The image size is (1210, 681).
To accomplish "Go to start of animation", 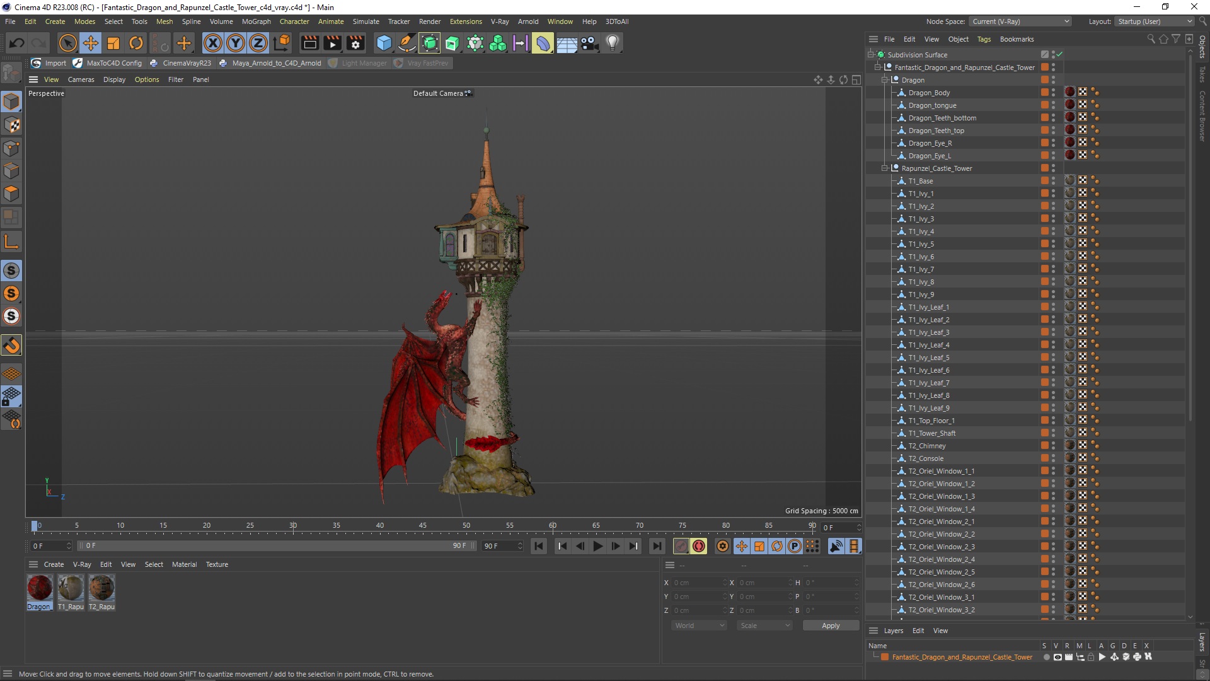I will [539, 546].
